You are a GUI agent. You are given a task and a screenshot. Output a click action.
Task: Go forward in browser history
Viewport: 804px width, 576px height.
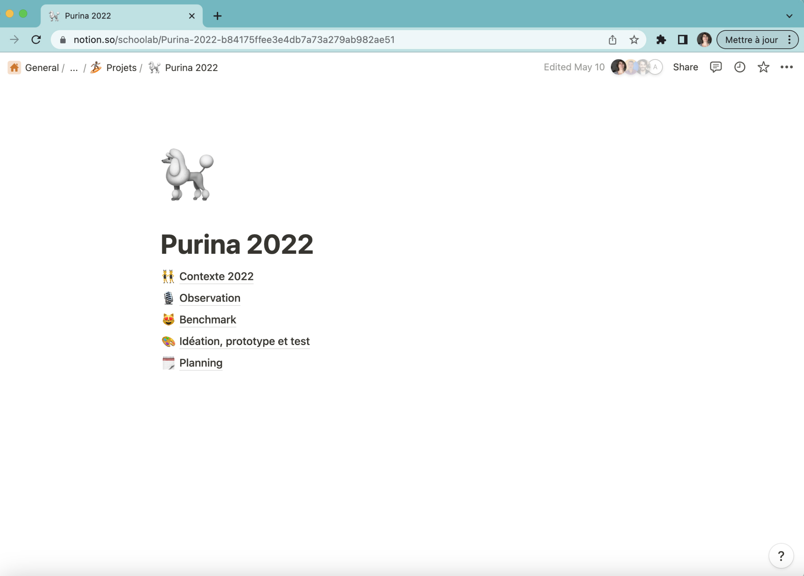14,40
